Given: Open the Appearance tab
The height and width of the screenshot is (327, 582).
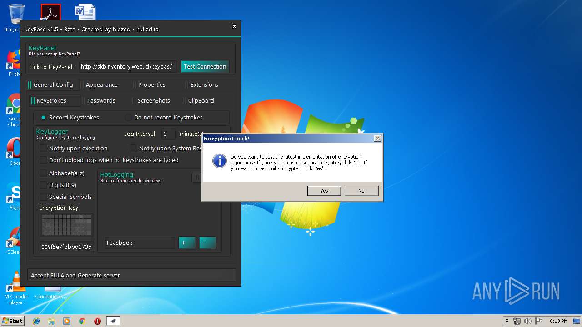Looking at the screenshot, I should (102, 84).
